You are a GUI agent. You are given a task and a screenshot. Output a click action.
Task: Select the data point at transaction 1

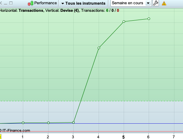click(x=23, y=123)
